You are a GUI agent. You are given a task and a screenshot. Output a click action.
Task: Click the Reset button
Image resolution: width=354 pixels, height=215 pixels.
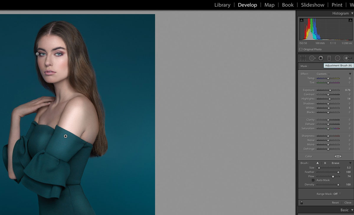pyautogui.click(x=335, y=202)
